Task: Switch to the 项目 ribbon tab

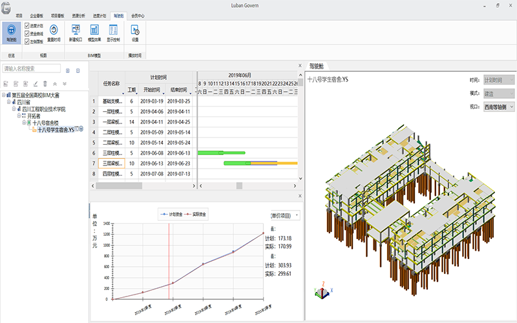Action: [x=19, y=16]
